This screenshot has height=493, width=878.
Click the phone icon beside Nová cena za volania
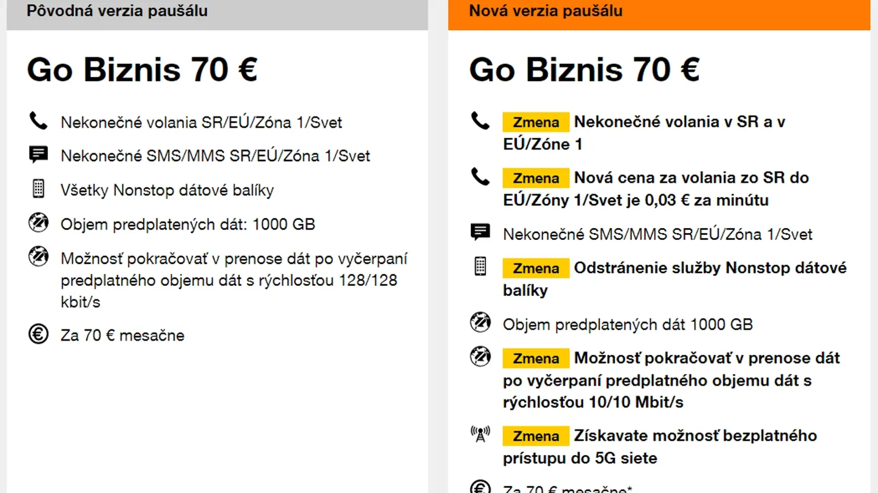[480, 177]
